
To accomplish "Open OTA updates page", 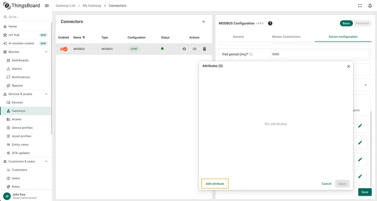I will point(25,153).
